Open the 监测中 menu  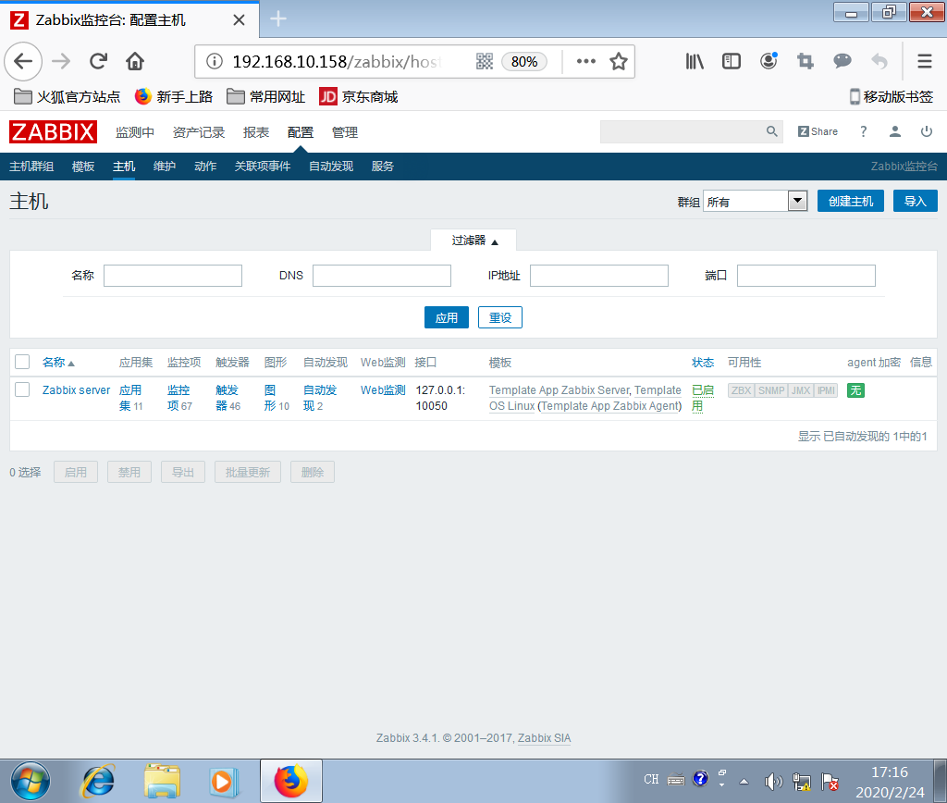(x=135, y=132)
